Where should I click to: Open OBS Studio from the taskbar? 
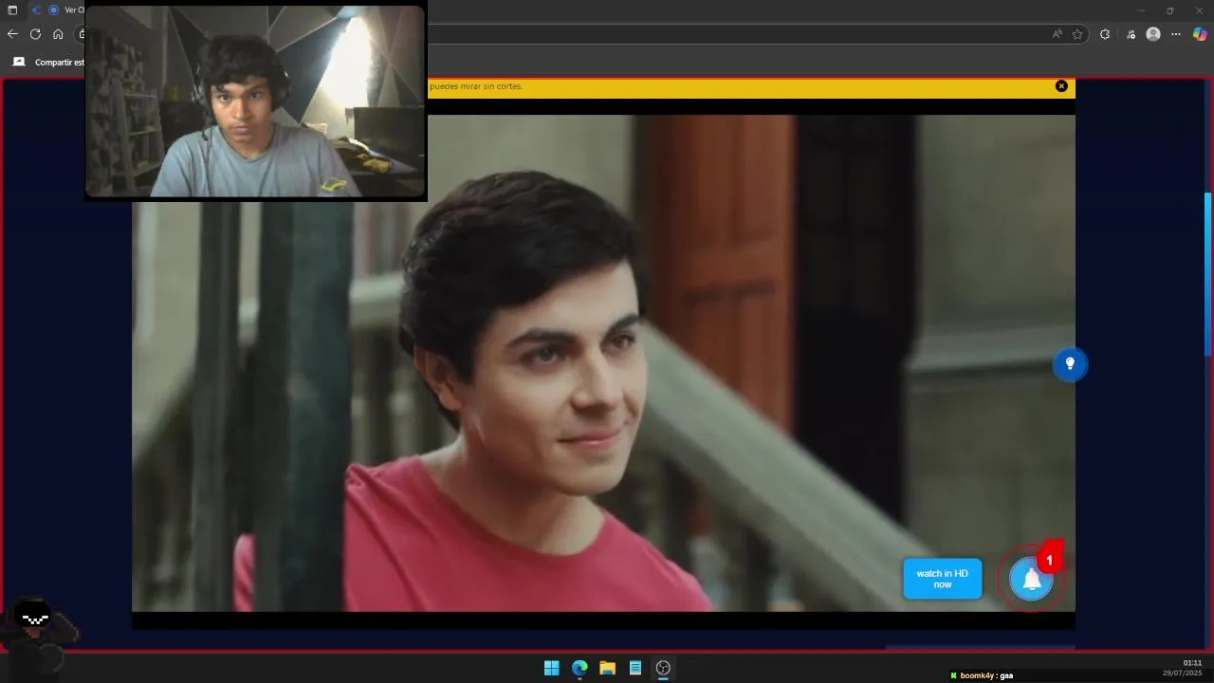(663, 668)
